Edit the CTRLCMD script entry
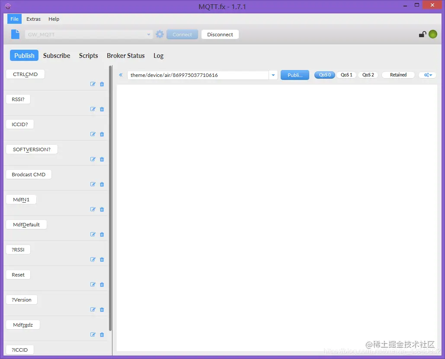 [93, 84]
